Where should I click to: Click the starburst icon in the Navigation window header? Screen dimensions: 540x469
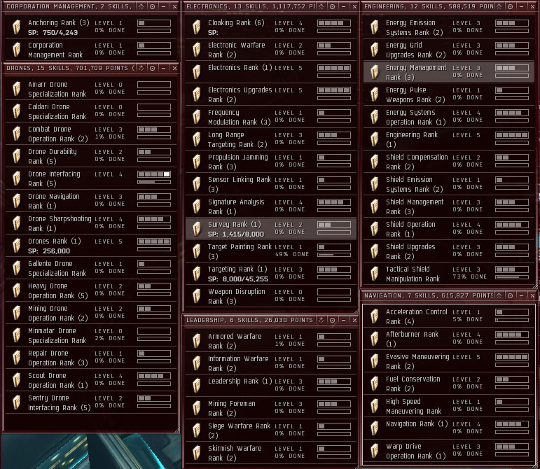click(x=499, y=295)
